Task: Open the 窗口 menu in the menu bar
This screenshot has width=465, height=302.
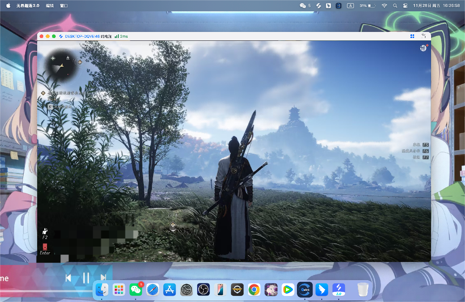Action: (63, 6)
